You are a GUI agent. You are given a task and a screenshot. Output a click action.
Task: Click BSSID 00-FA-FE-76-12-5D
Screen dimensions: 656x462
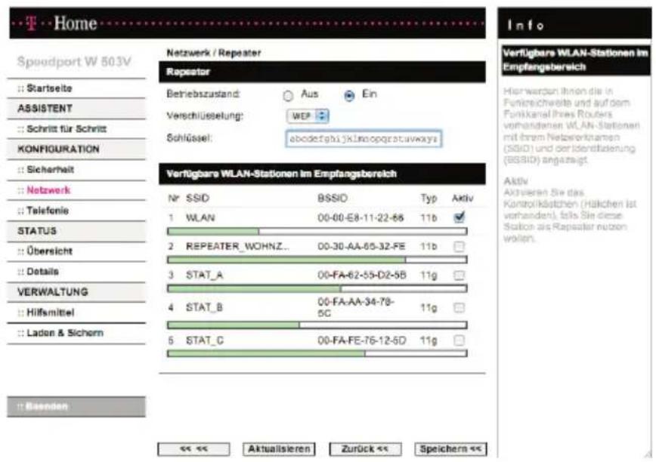click(x=362, y=340)
